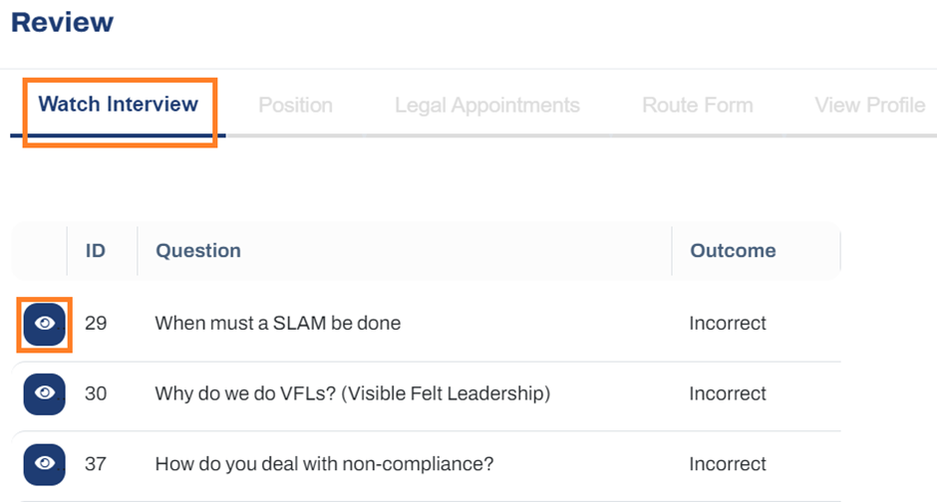Sort by the ID column header
Screen dimensions: 937x502
[x=95, y=251]
